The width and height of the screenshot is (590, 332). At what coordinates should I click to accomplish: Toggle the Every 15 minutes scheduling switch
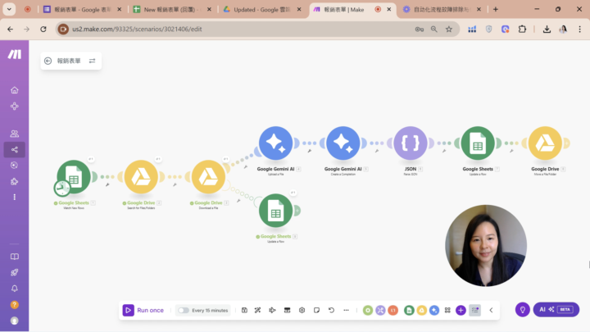pos(184,310)
